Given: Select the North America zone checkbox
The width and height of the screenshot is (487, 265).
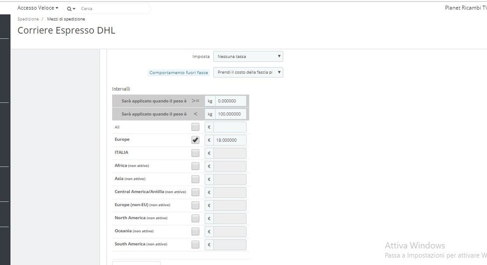Looking at the screenshot, I should 195,218.
